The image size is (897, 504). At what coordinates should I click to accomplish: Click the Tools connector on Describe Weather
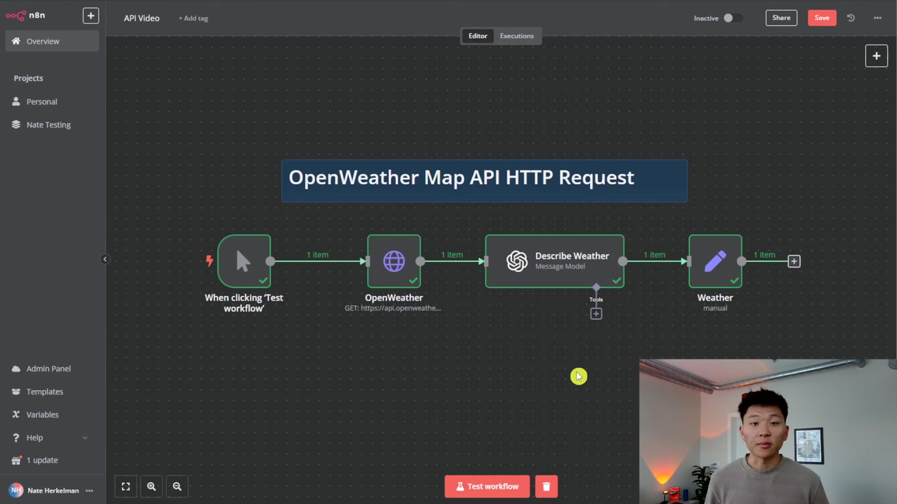tap(596, 287)
